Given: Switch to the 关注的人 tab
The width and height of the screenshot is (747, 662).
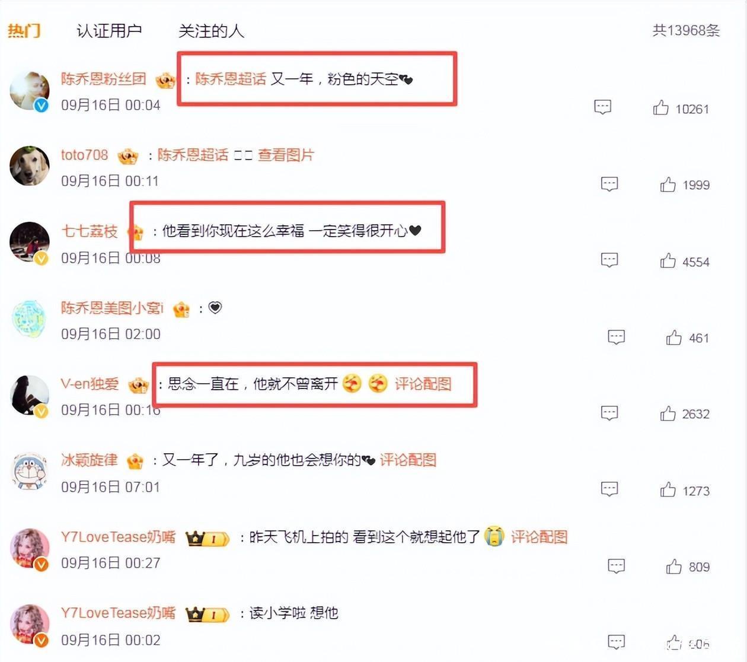Looking at the screenshot, I should click(x=211, y=31).
